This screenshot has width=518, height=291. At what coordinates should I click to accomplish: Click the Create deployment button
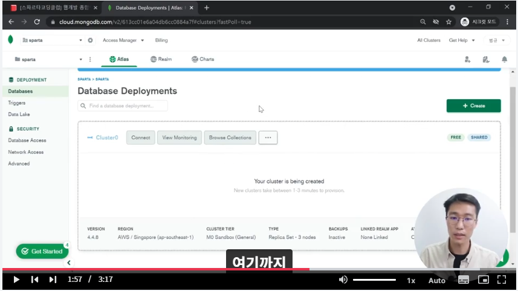[x=473, y=106]
